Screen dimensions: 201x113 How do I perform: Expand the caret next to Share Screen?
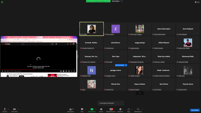tap(96, 109)
